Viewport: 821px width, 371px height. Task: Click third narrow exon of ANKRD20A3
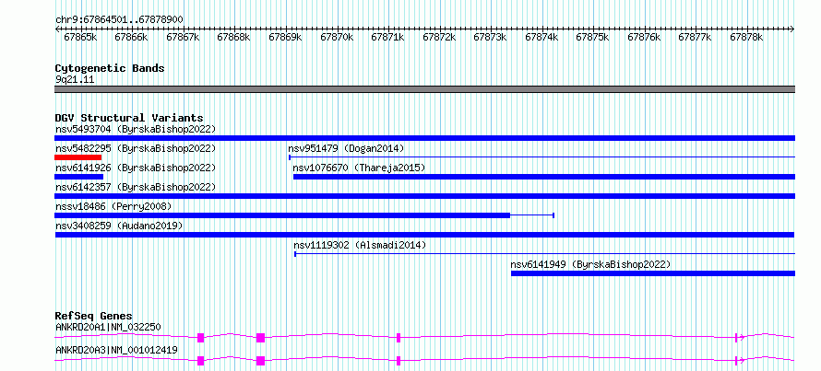click(399, 361)
